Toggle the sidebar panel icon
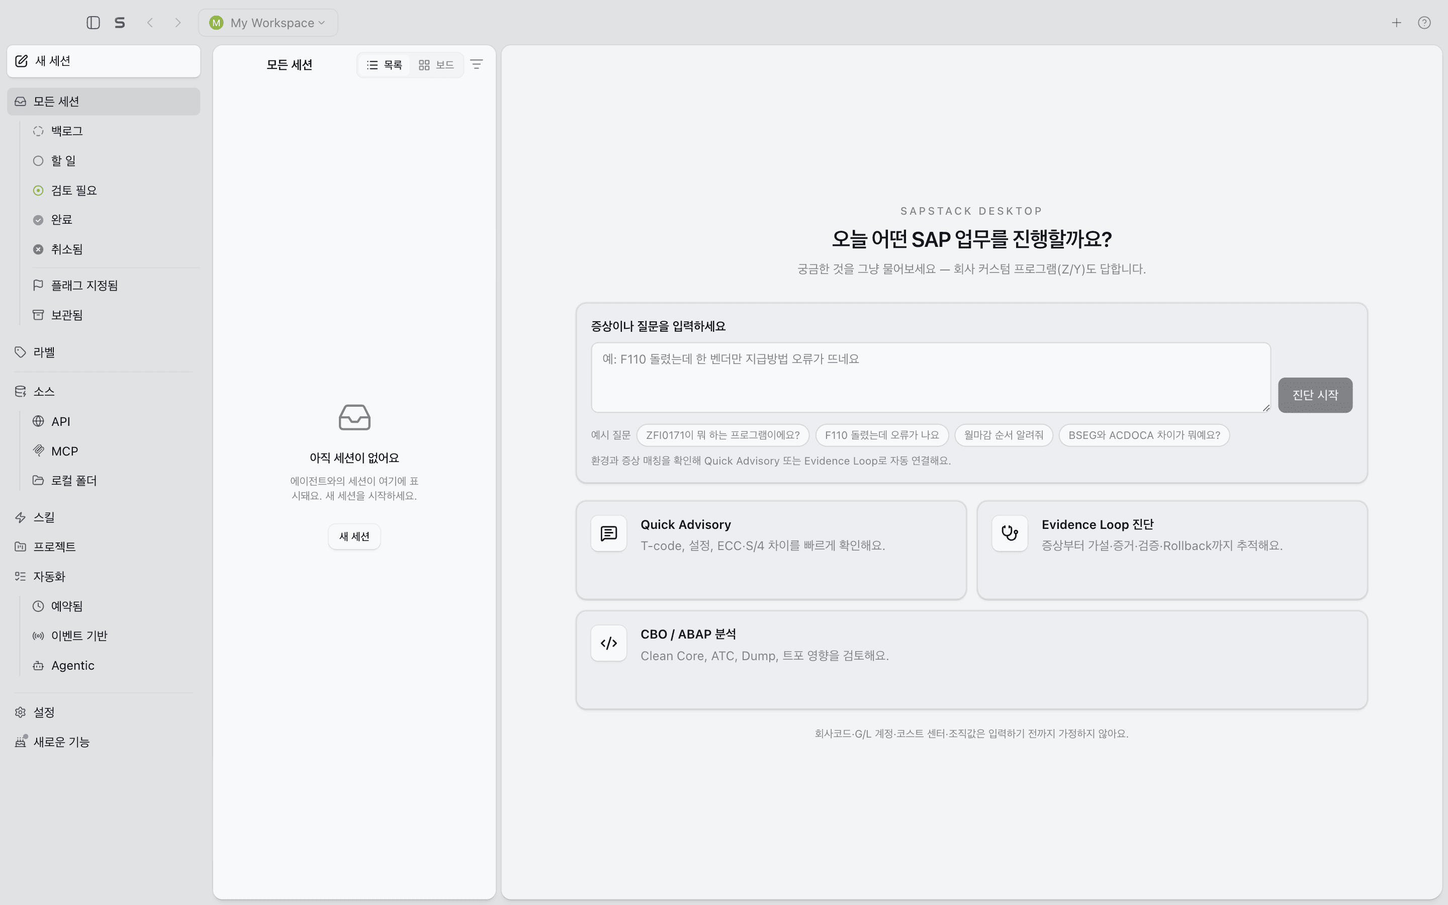1448x905 pixels. 93,23
